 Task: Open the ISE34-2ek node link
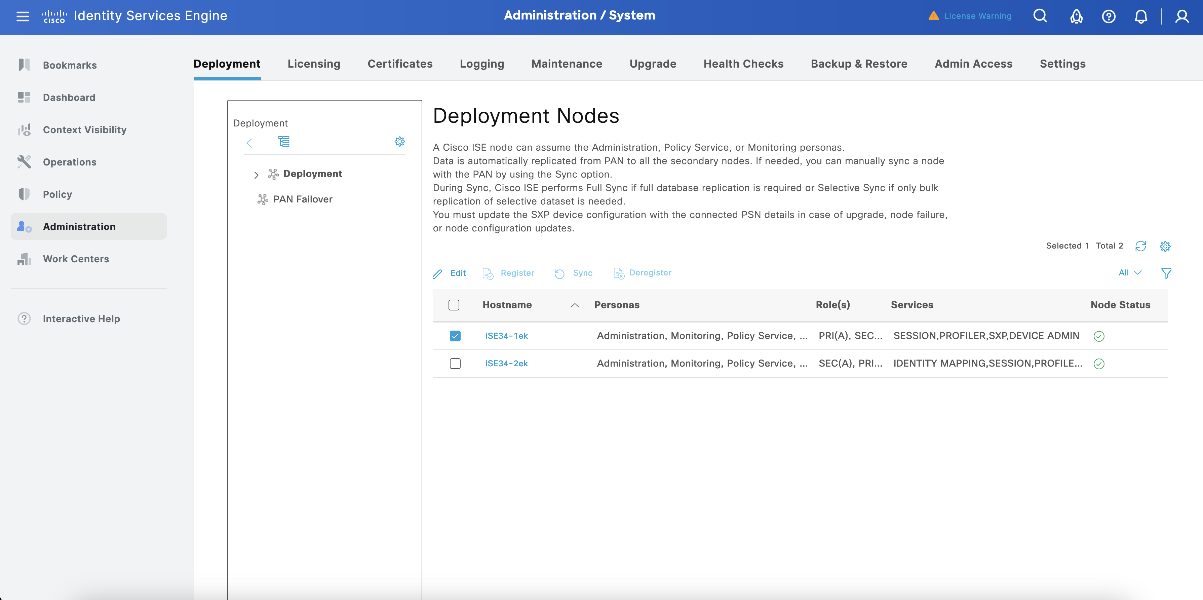[506, 363]
